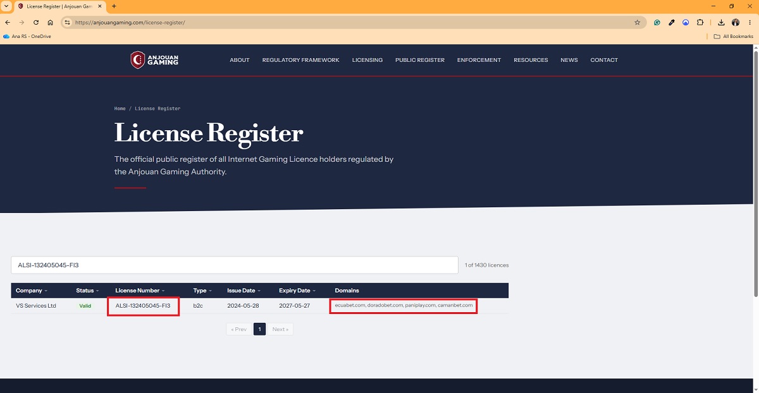This screenshot has width=759, height=393.
Task: Sort the table by Status column
Action: click(87, 291)
